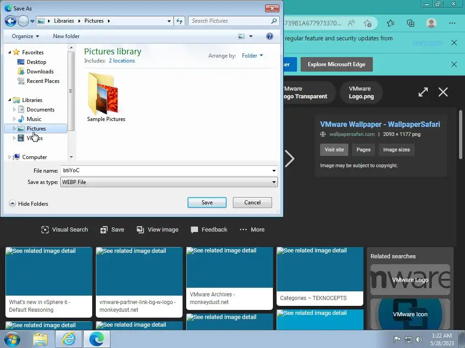Click the volume icon in system tray
Screen dimensions: 465x348
[419, 339]
